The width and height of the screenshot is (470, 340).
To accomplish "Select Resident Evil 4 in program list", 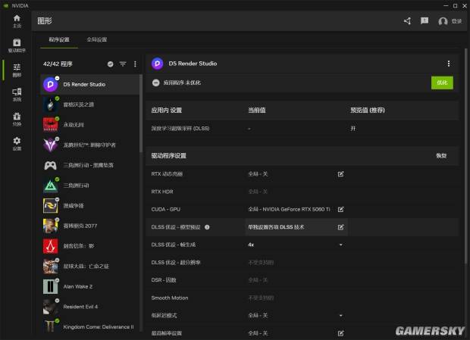I will [90, 307].
